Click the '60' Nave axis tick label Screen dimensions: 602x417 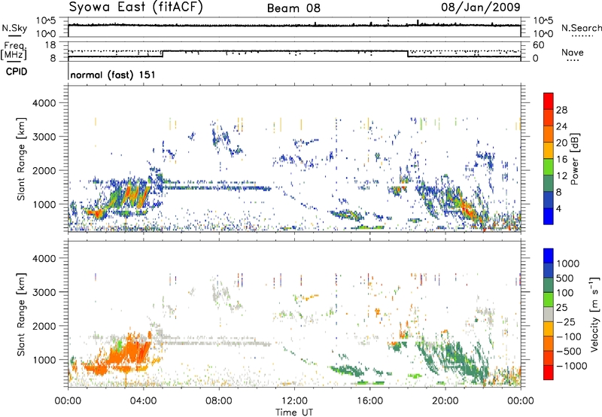[538, 45]
